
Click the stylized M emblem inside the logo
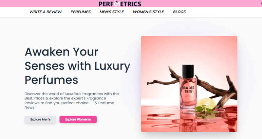tap(117, 4)
